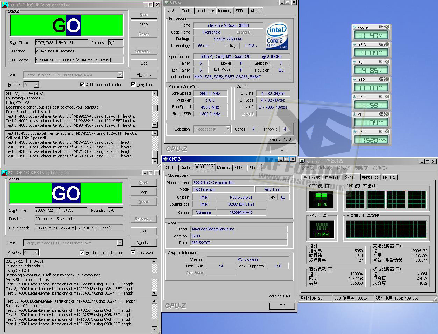Stop the top ORTHOS stress test

[144, 24]
